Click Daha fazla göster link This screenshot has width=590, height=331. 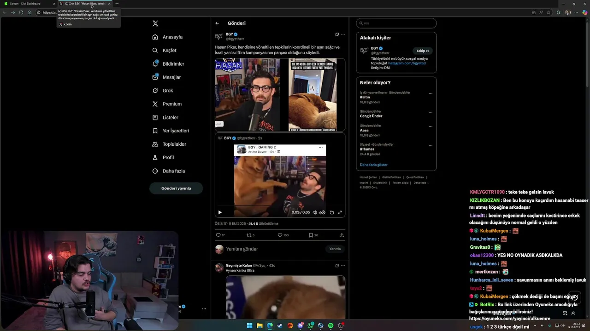pos(374,165)
